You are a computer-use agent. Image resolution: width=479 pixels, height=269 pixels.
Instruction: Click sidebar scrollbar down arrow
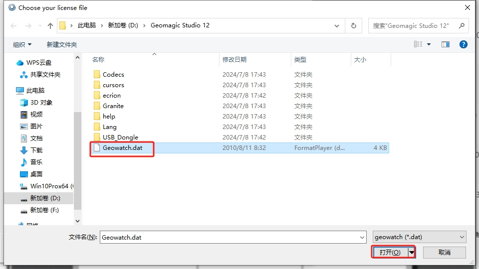78,221
